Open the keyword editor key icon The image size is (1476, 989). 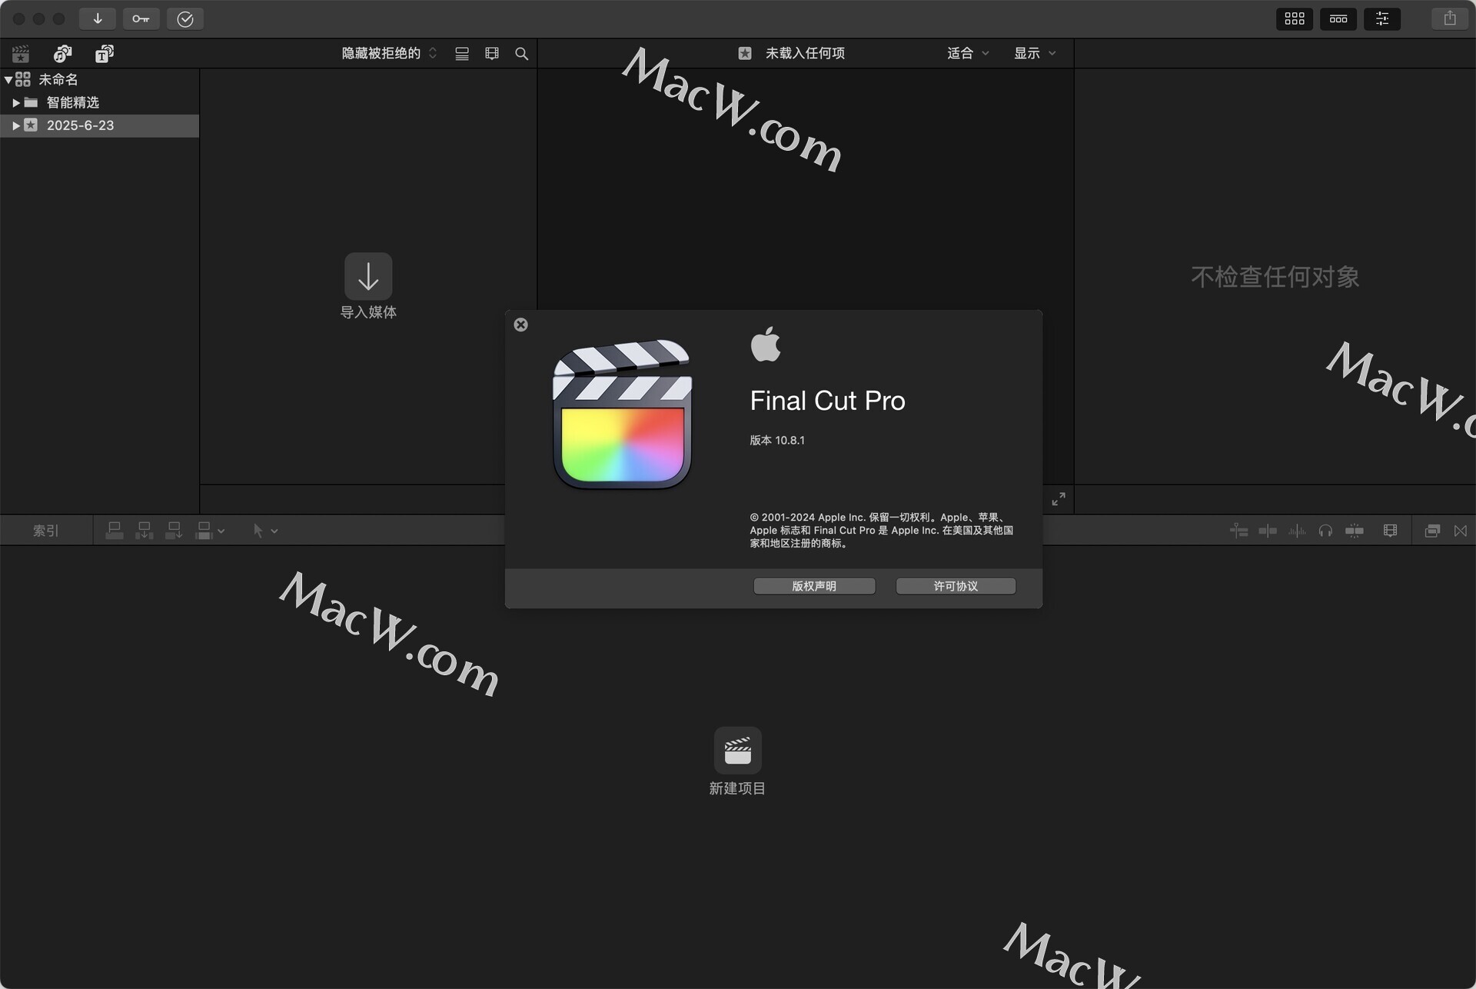(141, 18)
